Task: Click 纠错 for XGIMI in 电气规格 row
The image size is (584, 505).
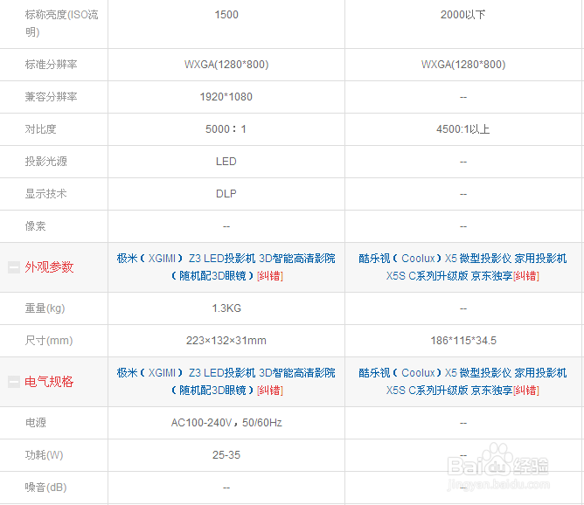Action: pyautogui.click(x=270, y=391)
